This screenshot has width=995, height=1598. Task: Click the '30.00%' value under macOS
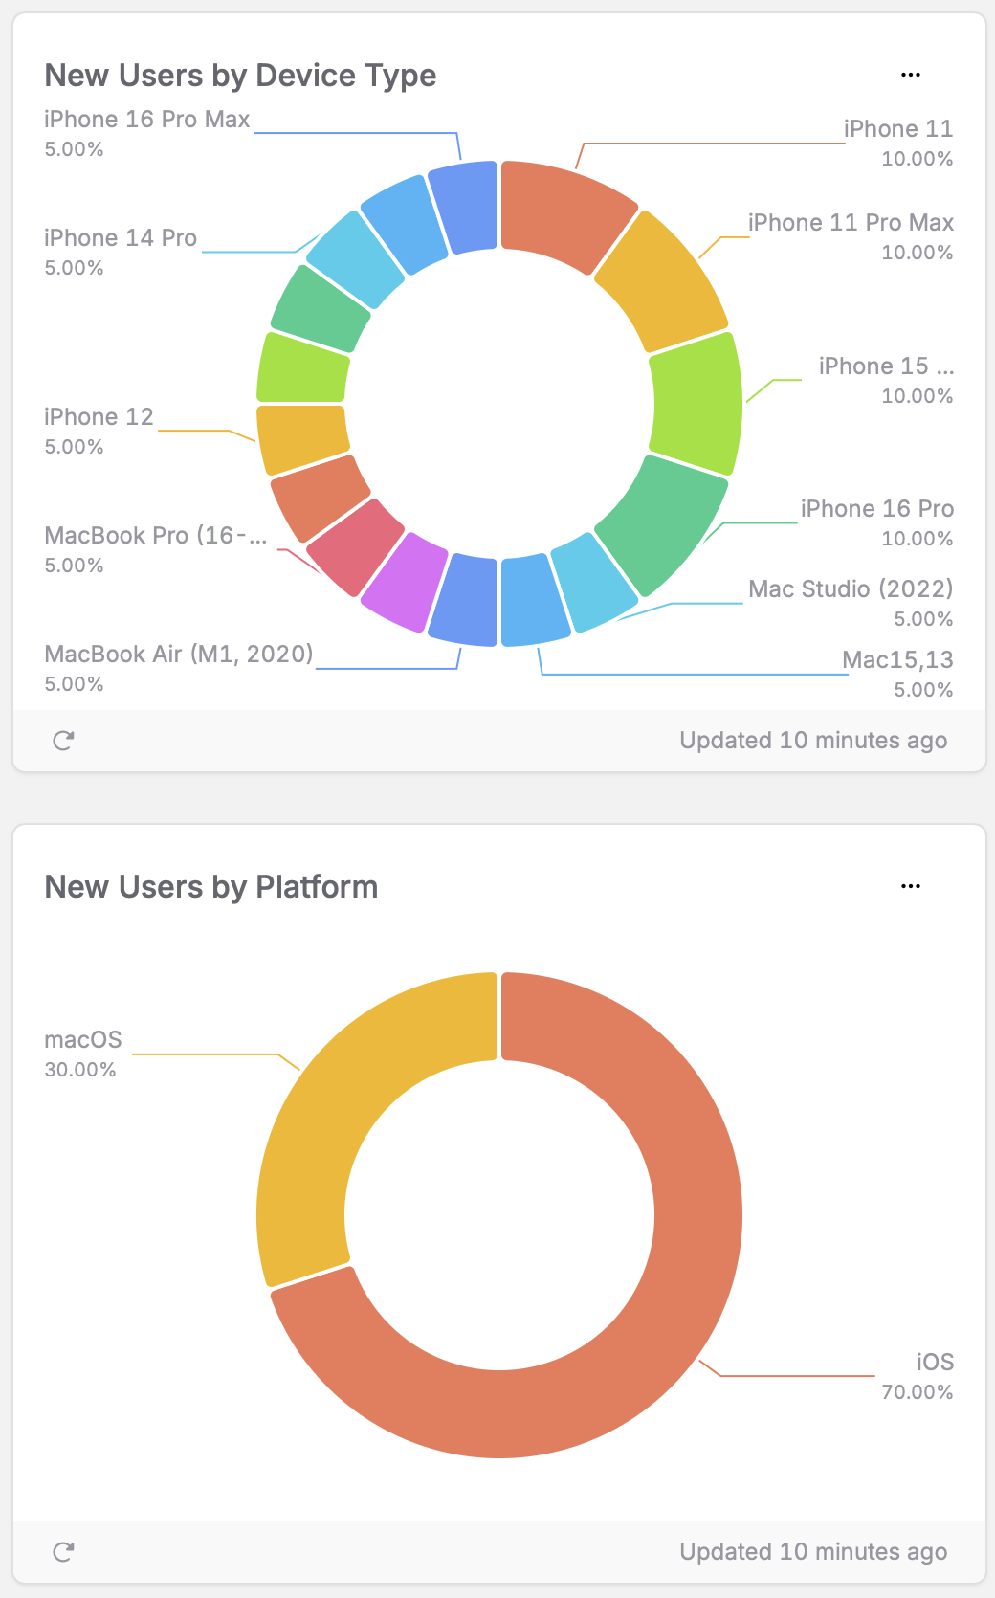[x=80, y=1070]
